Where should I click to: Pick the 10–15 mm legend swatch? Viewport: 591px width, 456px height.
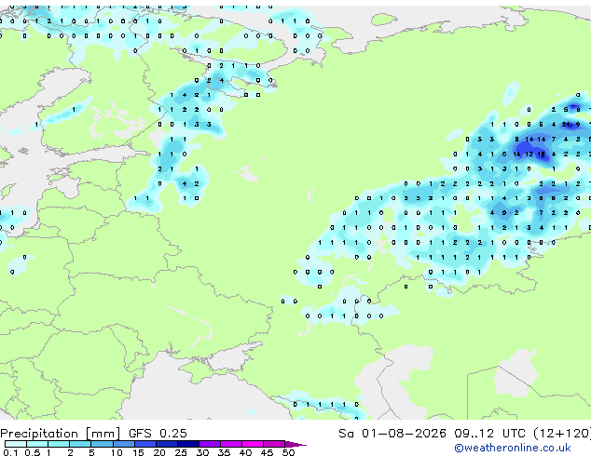pyautogui.click(x=123, y=444)
